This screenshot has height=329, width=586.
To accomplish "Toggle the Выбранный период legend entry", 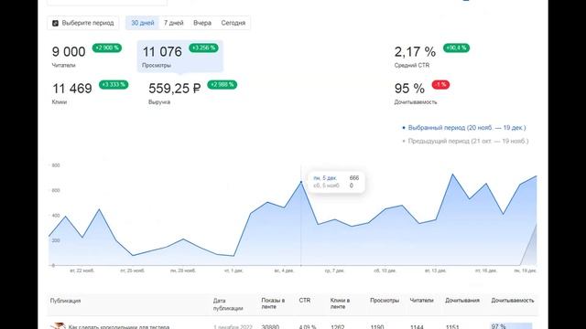I will pos(464,128).
